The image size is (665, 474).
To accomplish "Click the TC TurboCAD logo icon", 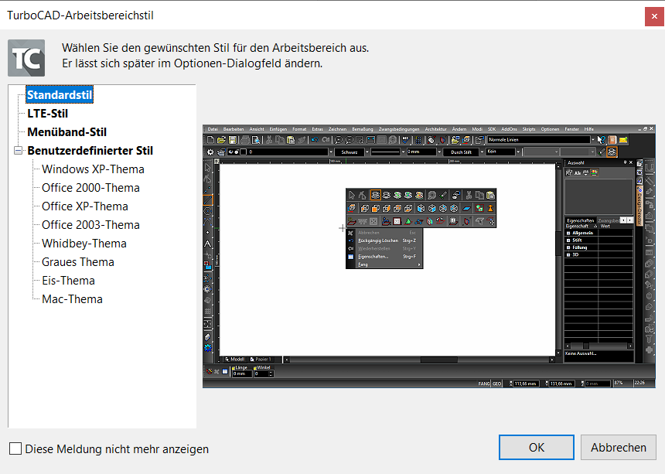I will pyautogui.click(x=26, y=58).
